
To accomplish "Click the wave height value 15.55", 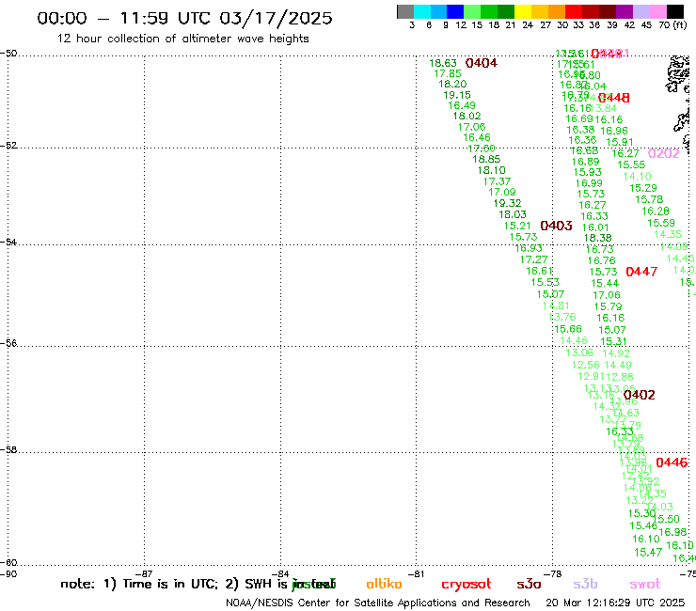I will pos(631,164).
